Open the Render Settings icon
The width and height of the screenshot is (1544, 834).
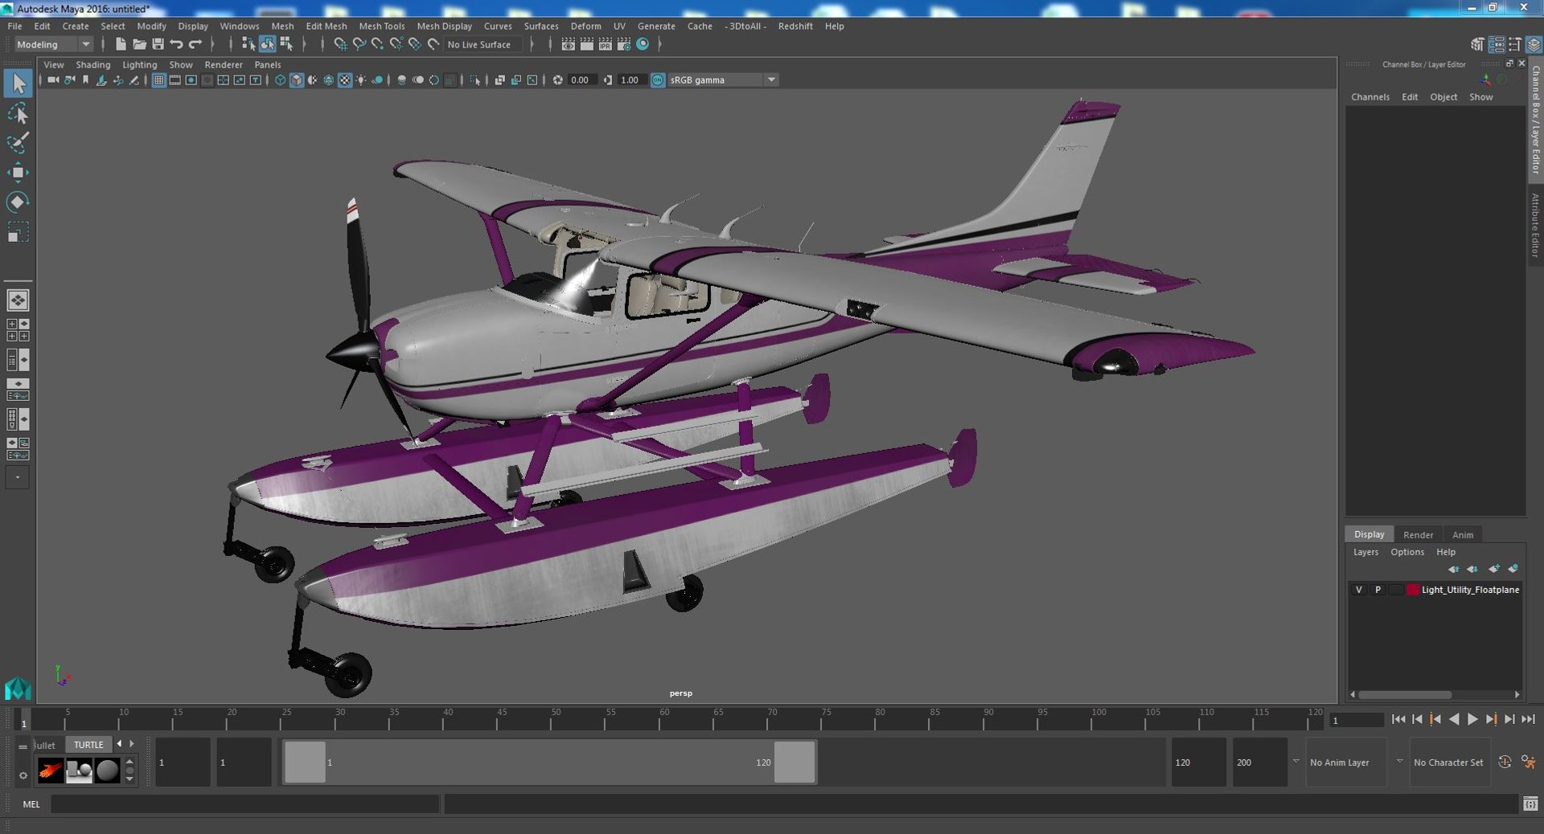tap(624, 44)
